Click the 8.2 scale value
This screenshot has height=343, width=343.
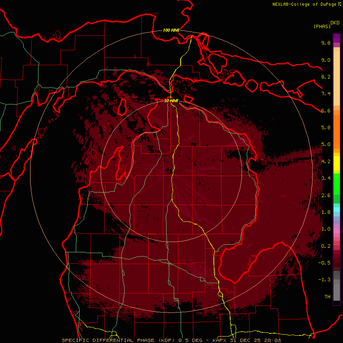coord(326,77)
